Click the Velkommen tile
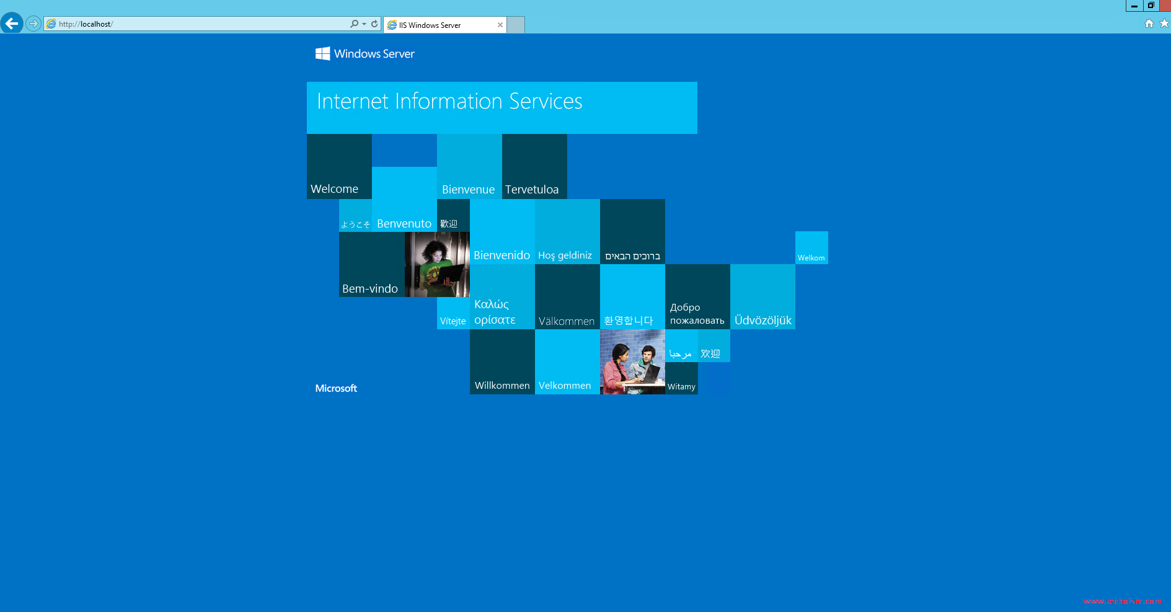The image size is (1171, 612). 567,361
